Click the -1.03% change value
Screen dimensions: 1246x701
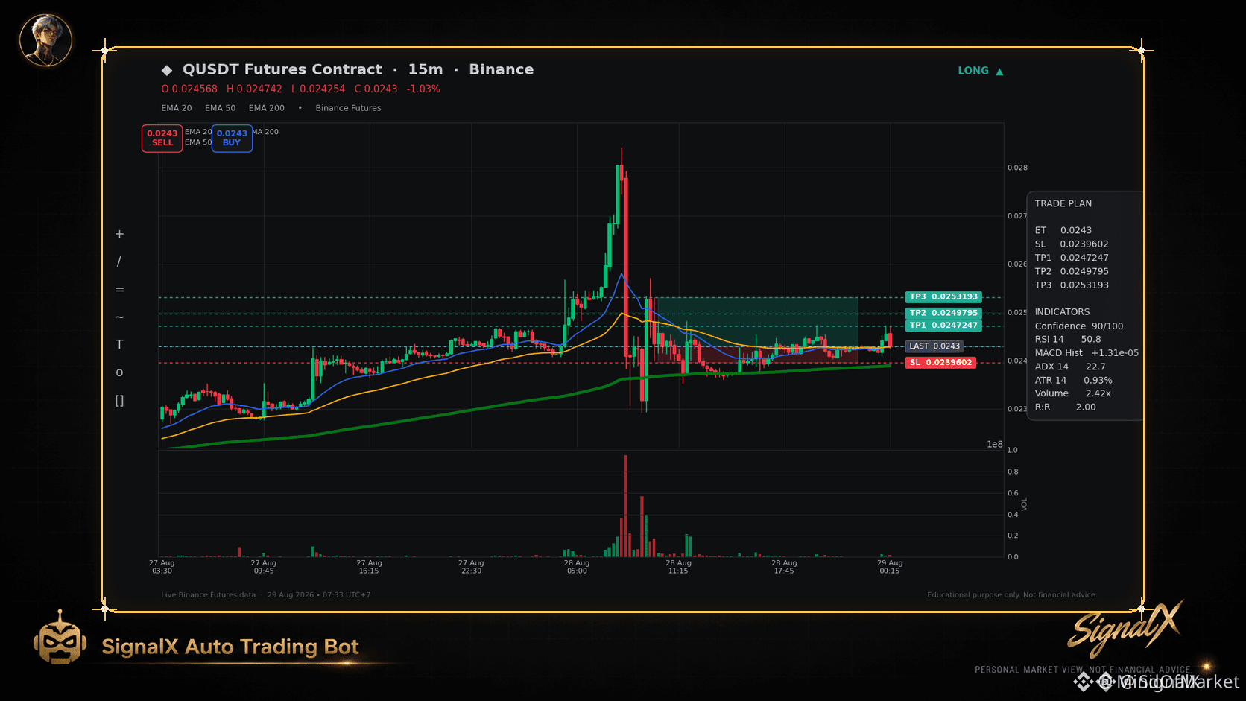(423, 89)
